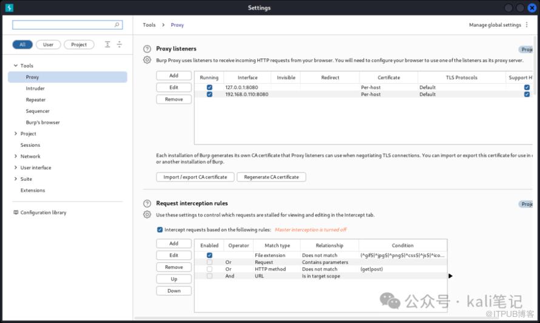Viewport: 540px width, 323px height.
Task: Click the search magnifier icon in settings search
Action: point(117,25)
